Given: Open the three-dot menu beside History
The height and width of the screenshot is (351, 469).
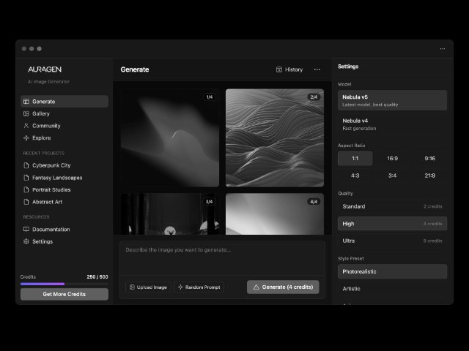Looking at the screenshot, I should point(317,69).
